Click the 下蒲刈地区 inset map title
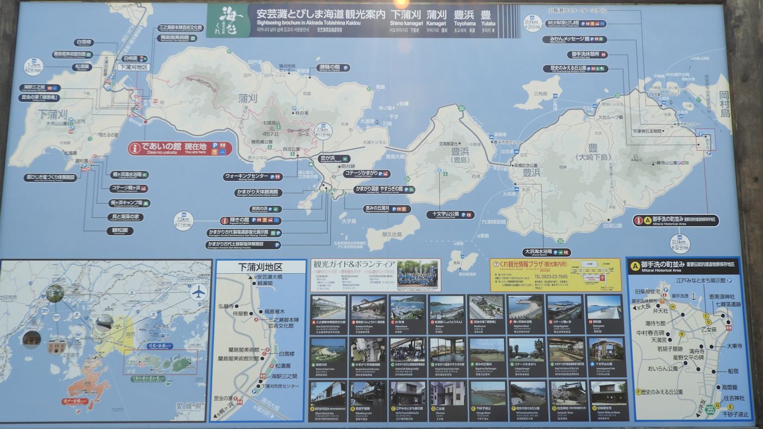 point(260,267)
